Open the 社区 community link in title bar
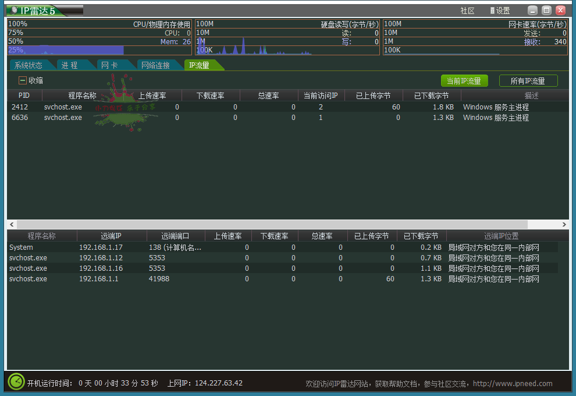This screenshot has height=396, width=576. point(467,10)
